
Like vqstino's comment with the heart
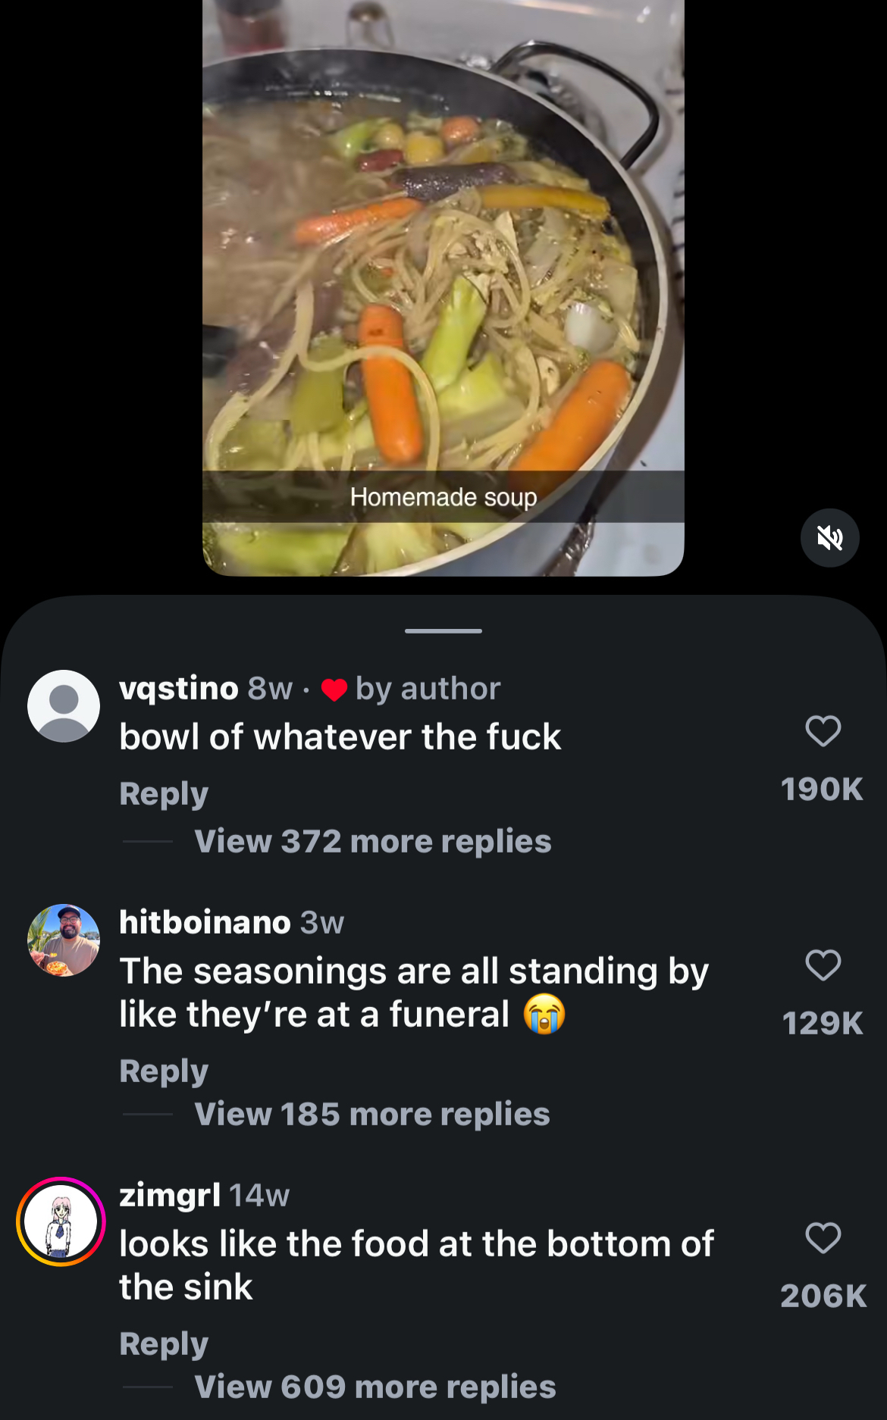click(x=823, y=731)
